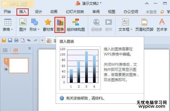170x111 pixels.
Task: Click the 超链接 hyperlink tool
Action: coord(96,25)
